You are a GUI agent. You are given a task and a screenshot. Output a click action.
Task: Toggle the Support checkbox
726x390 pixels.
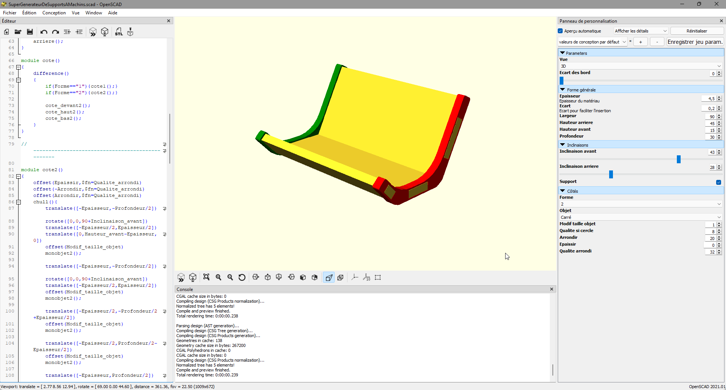[x=718, y=182]
